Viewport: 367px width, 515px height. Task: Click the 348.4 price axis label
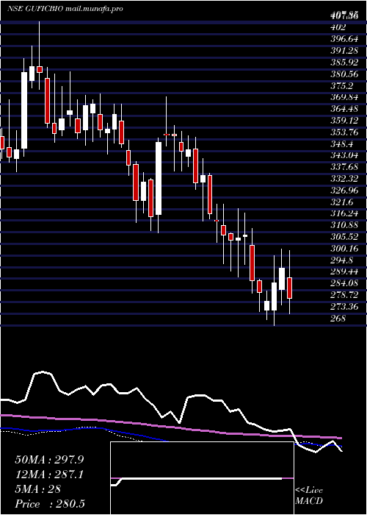coord(344,143)
